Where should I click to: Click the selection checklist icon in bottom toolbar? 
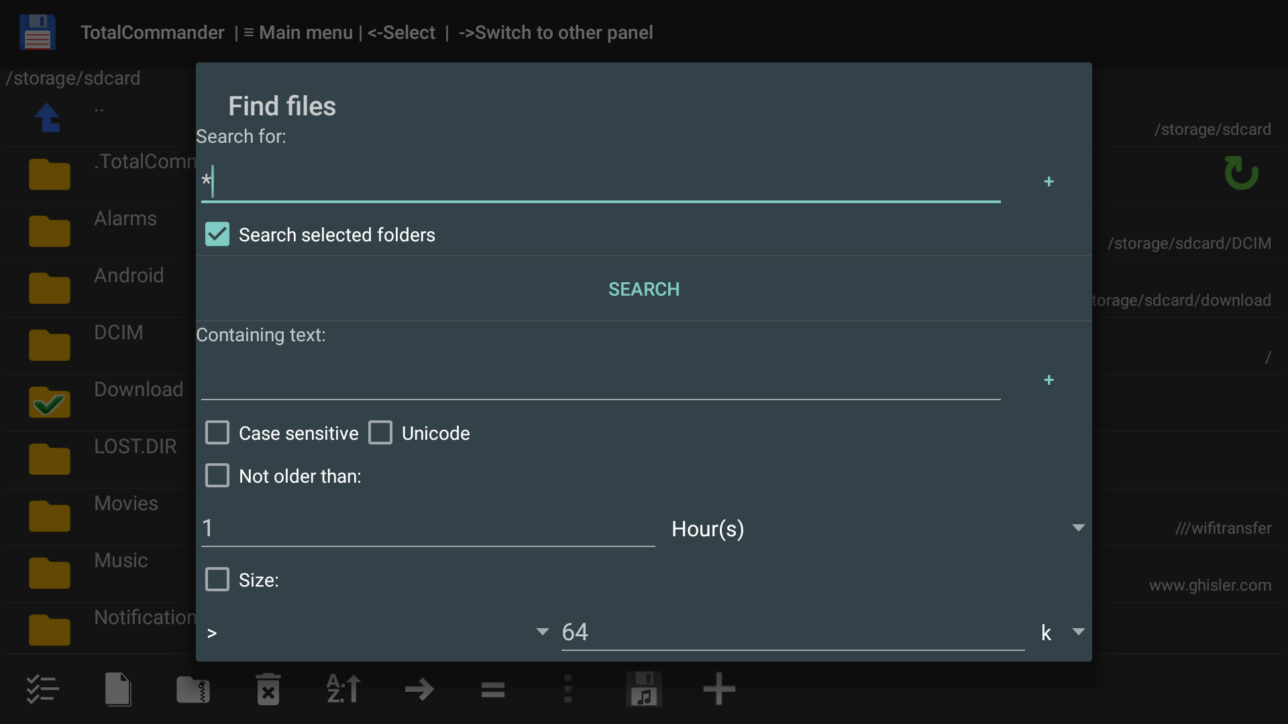[43, 689]
